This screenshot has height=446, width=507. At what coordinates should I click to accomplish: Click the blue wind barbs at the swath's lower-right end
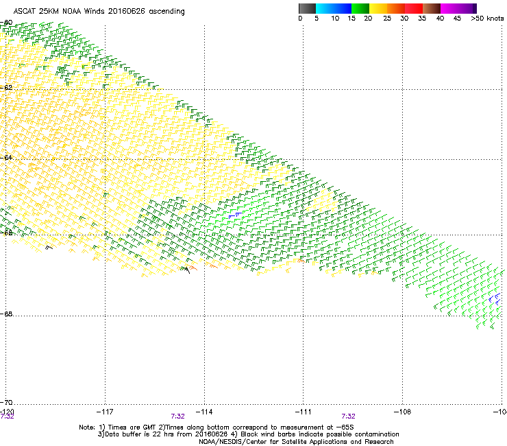(495, 298)
